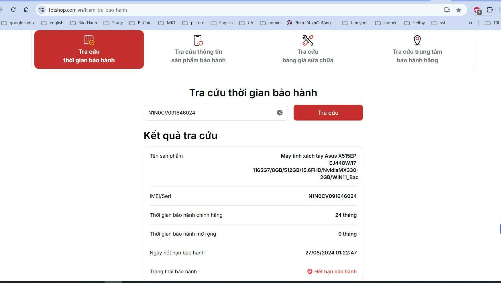Clear the search field with the X icon
501x283 pixels.
280,113
